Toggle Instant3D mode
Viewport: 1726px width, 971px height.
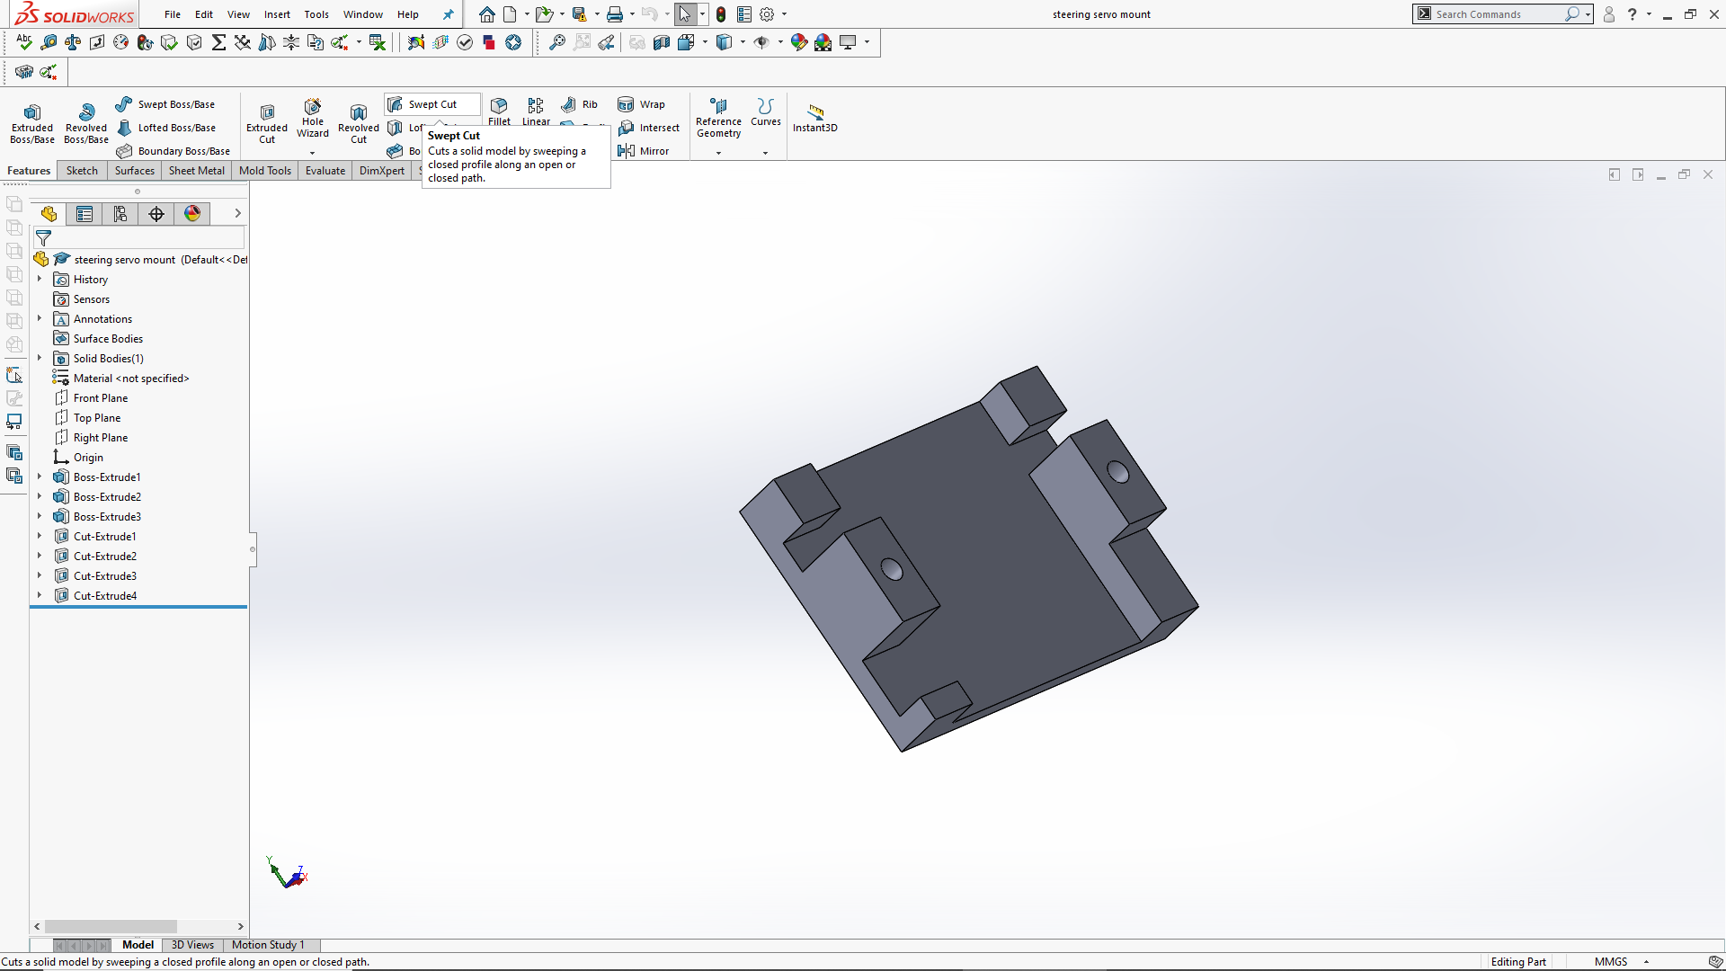point(814,117)
